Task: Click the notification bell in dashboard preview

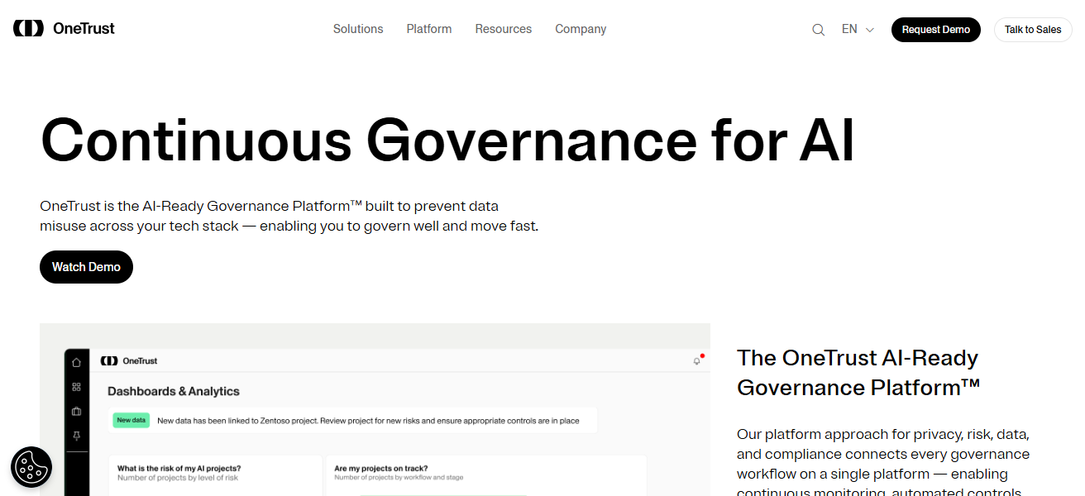Action: [x=697, y=361]
